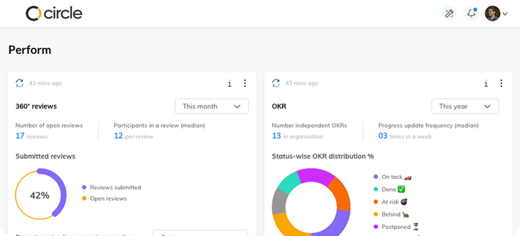Click the turtle emoji beside Behind
Viewport: 520px width, 236px height.
pos(406,214)
